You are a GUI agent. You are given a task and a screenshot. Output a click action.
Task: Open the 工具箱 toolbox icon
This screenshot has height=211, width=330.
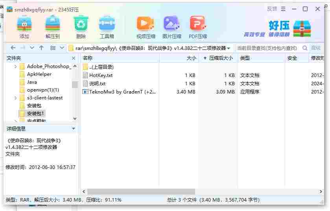point(107,24)
